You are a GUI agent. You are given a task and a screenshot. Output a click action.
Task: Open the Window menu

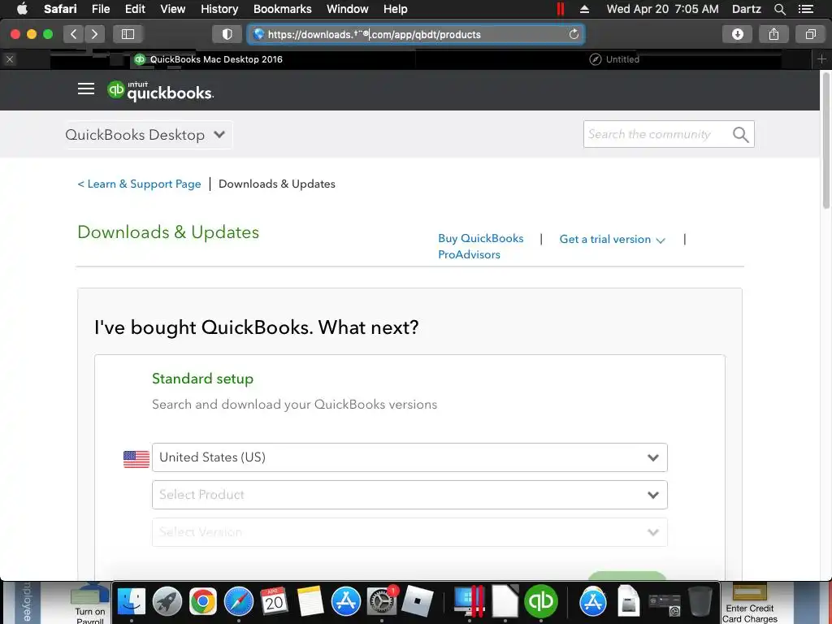348,9
